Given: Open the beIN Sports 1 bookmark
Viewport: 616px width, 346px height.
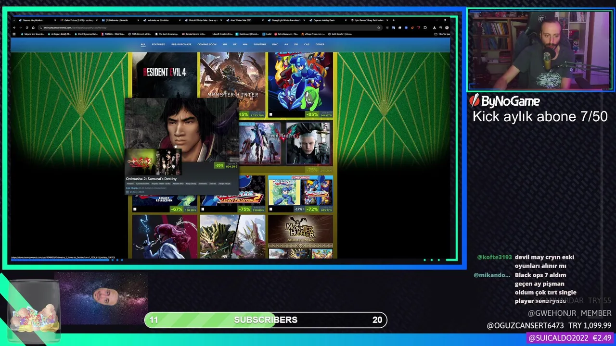Looking at the screenshot, I should point(340,34).
